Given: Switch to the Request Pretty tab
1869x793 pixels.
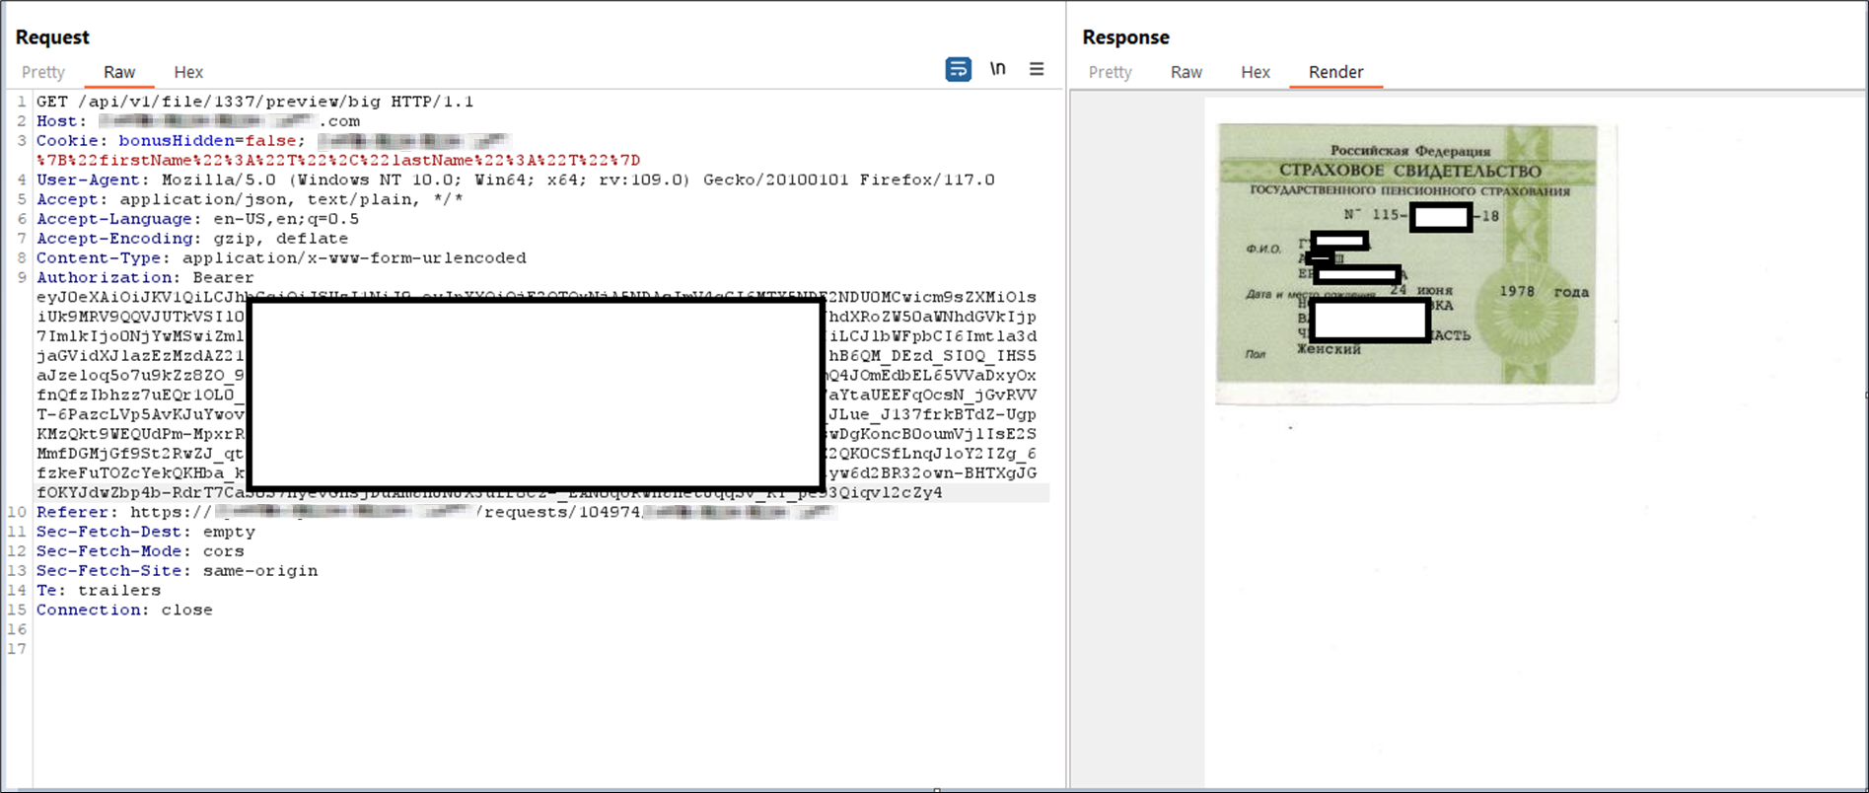Looking at the screenshot, I should (43, 72).
